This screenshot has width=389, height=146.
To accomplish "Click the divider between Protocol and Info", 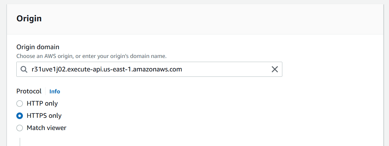I will pos(45,91).
